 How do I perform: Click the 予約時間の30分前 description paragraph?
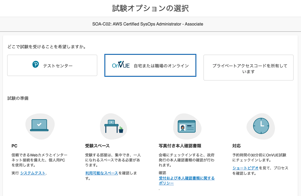259,157
